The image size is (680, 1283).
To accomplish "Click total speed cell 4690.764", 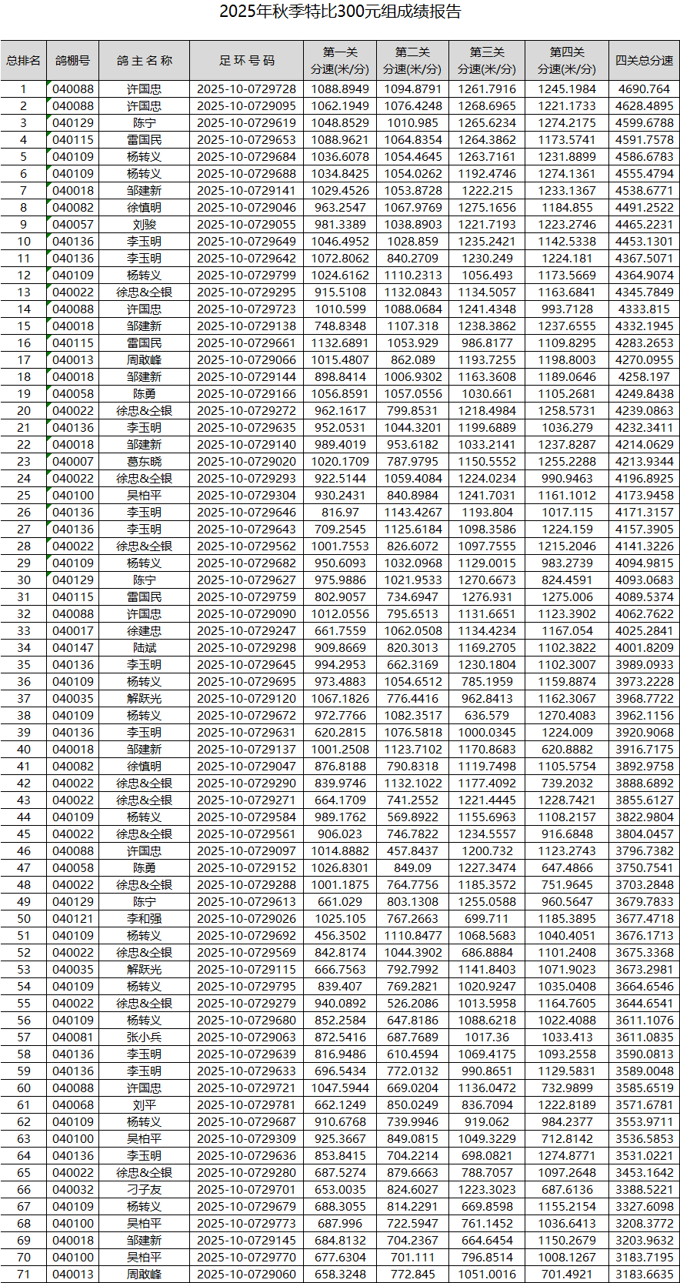I will point(644,89).
